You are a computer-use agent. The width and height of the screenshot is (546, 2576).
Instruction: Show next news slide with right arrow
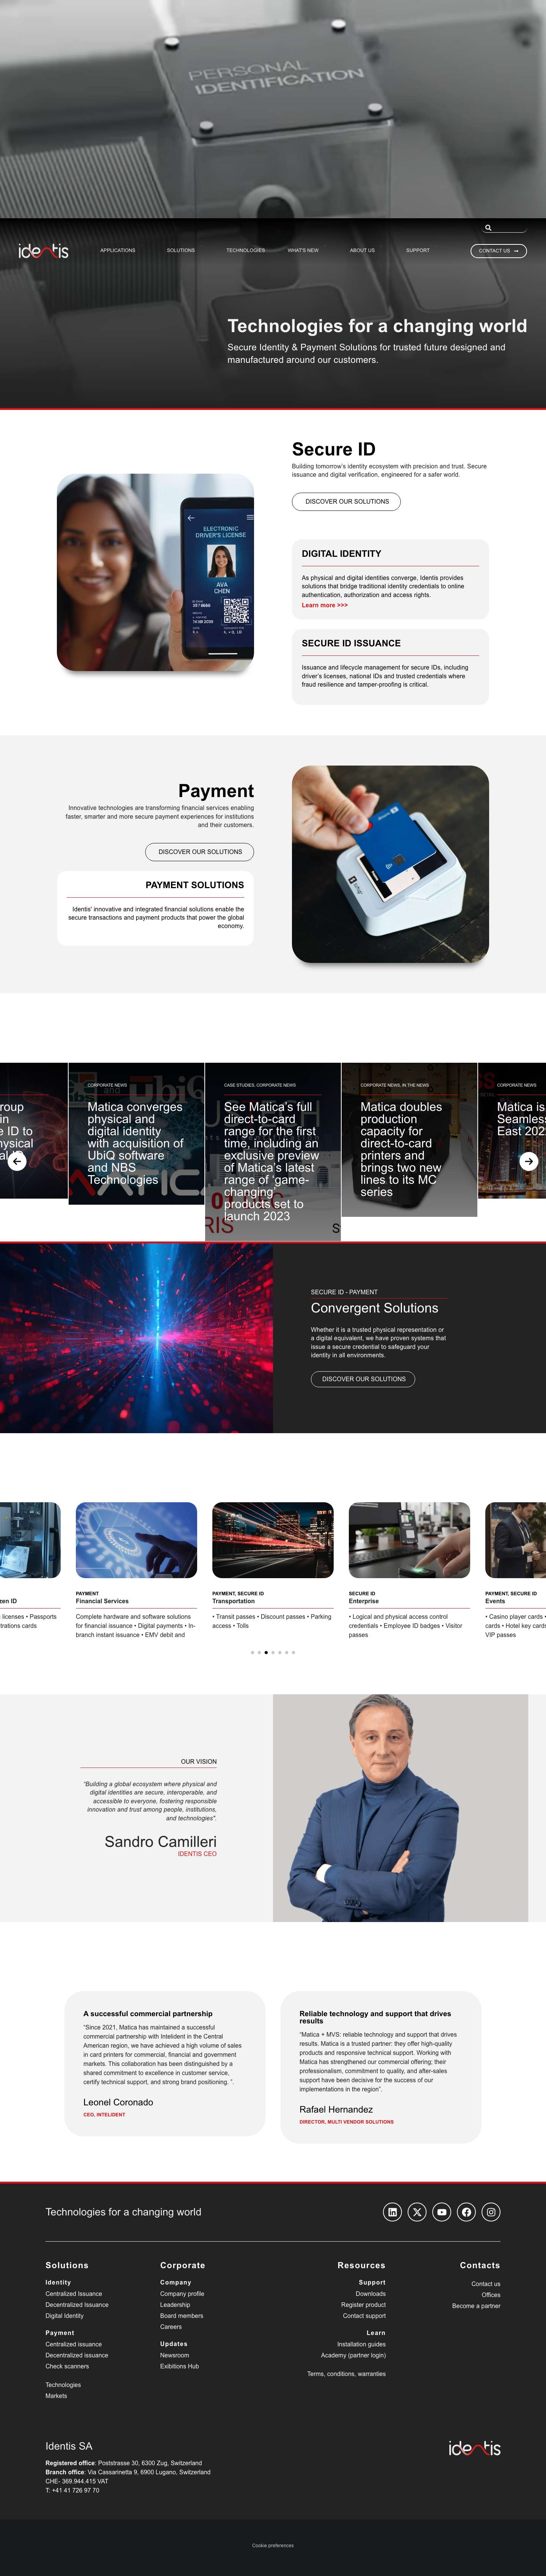click(529, 1161)
